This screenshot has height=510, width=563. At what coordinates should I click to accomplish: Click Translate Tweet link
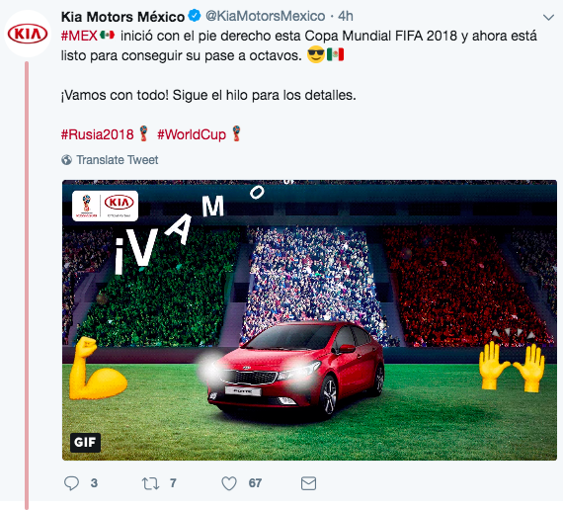[x=118, y=159]
